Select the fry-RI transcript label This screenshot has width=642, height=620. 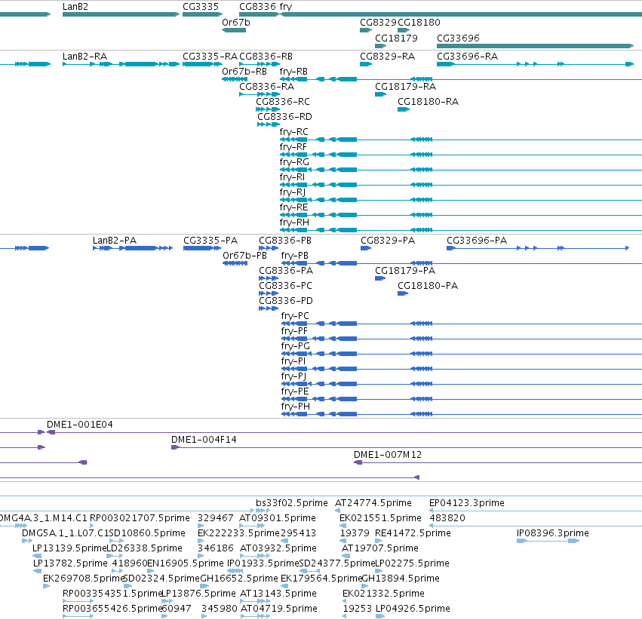(x=293, y=177)
